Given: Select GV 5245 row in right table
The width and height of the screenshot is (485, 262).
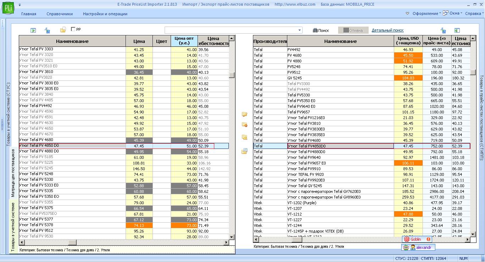Looking at the screenshot, I should 362,78.
